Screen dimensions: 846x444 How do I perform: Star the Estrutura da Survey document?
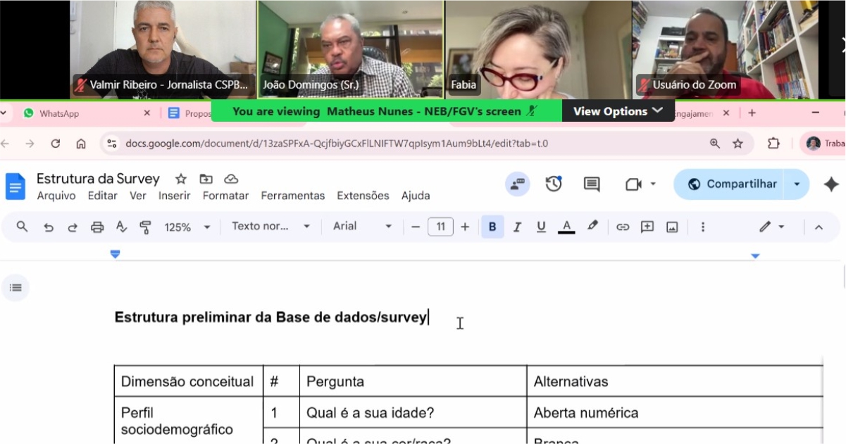pyautogui.click(x=181, y=179)
